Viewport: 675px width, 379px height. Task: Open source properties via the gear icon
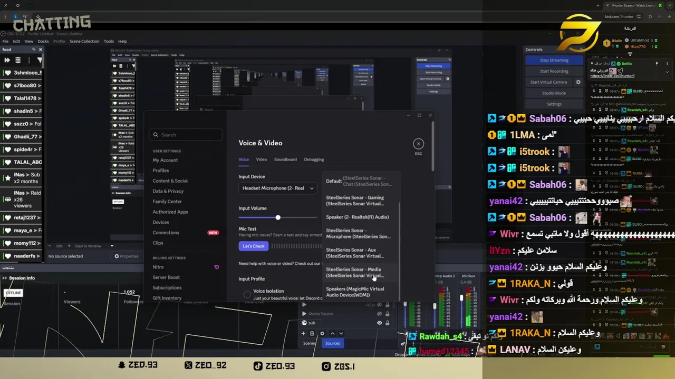[x=322, y=334]
